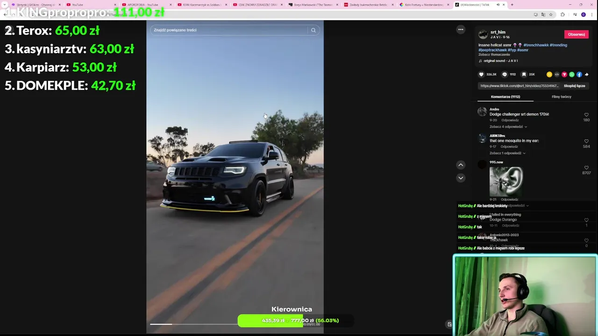Click commenter name 'Andro'

point(494,109)
